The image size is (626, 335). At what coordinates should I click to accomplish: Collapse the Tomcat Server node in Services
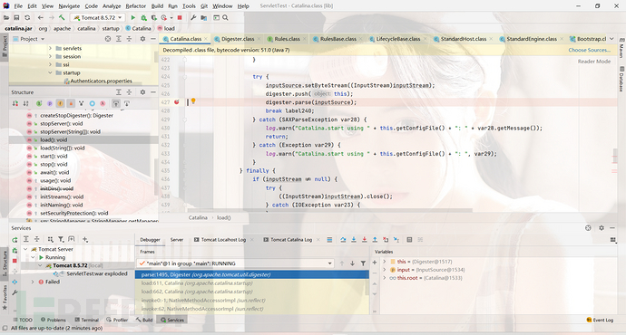point(25,249)
